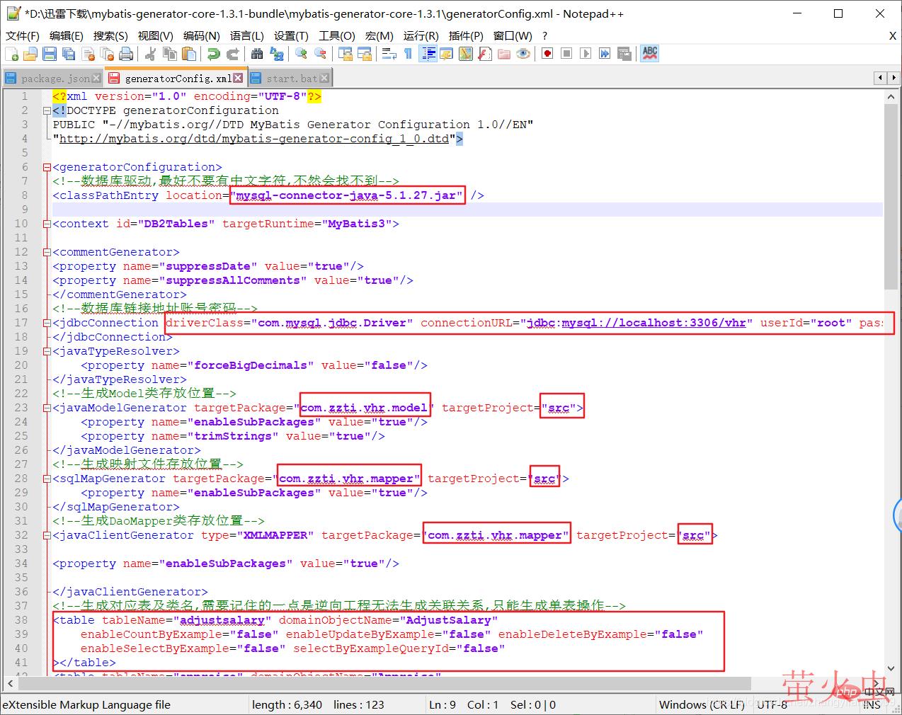Click the Zoom In magnifier icon
Viewport: 902px width, 715px height.
coord(301,54)
